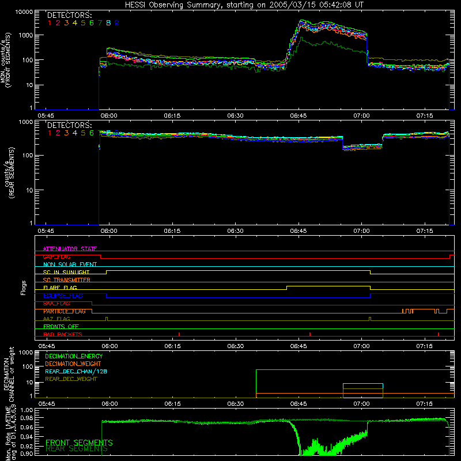The height and width of the screenshot is (461, 461).
Task: Click the FRONTS_OFF flag label
Action: click(61, 326)
